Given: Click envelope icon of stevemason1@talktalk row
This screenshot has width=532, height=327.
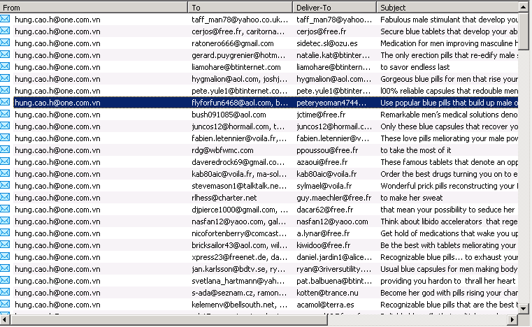Looking at the screenshot, I should (x=5, y=185).
